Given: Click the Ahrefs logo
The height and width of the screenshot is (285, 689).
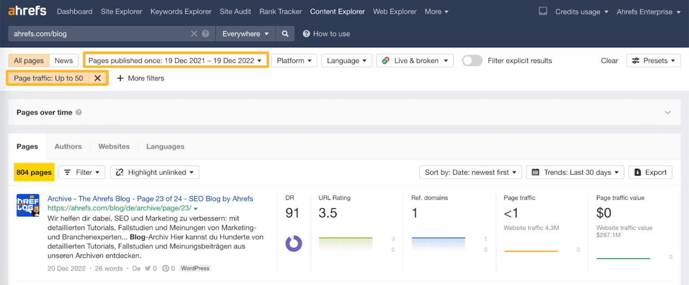Looking at the screenshot, I should tap(27, 11).
